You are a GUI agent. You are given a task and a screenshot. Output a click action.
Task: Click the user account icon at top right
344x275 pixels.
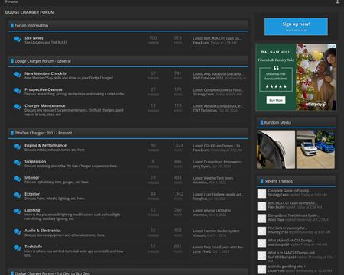click(x=337, y=2)
